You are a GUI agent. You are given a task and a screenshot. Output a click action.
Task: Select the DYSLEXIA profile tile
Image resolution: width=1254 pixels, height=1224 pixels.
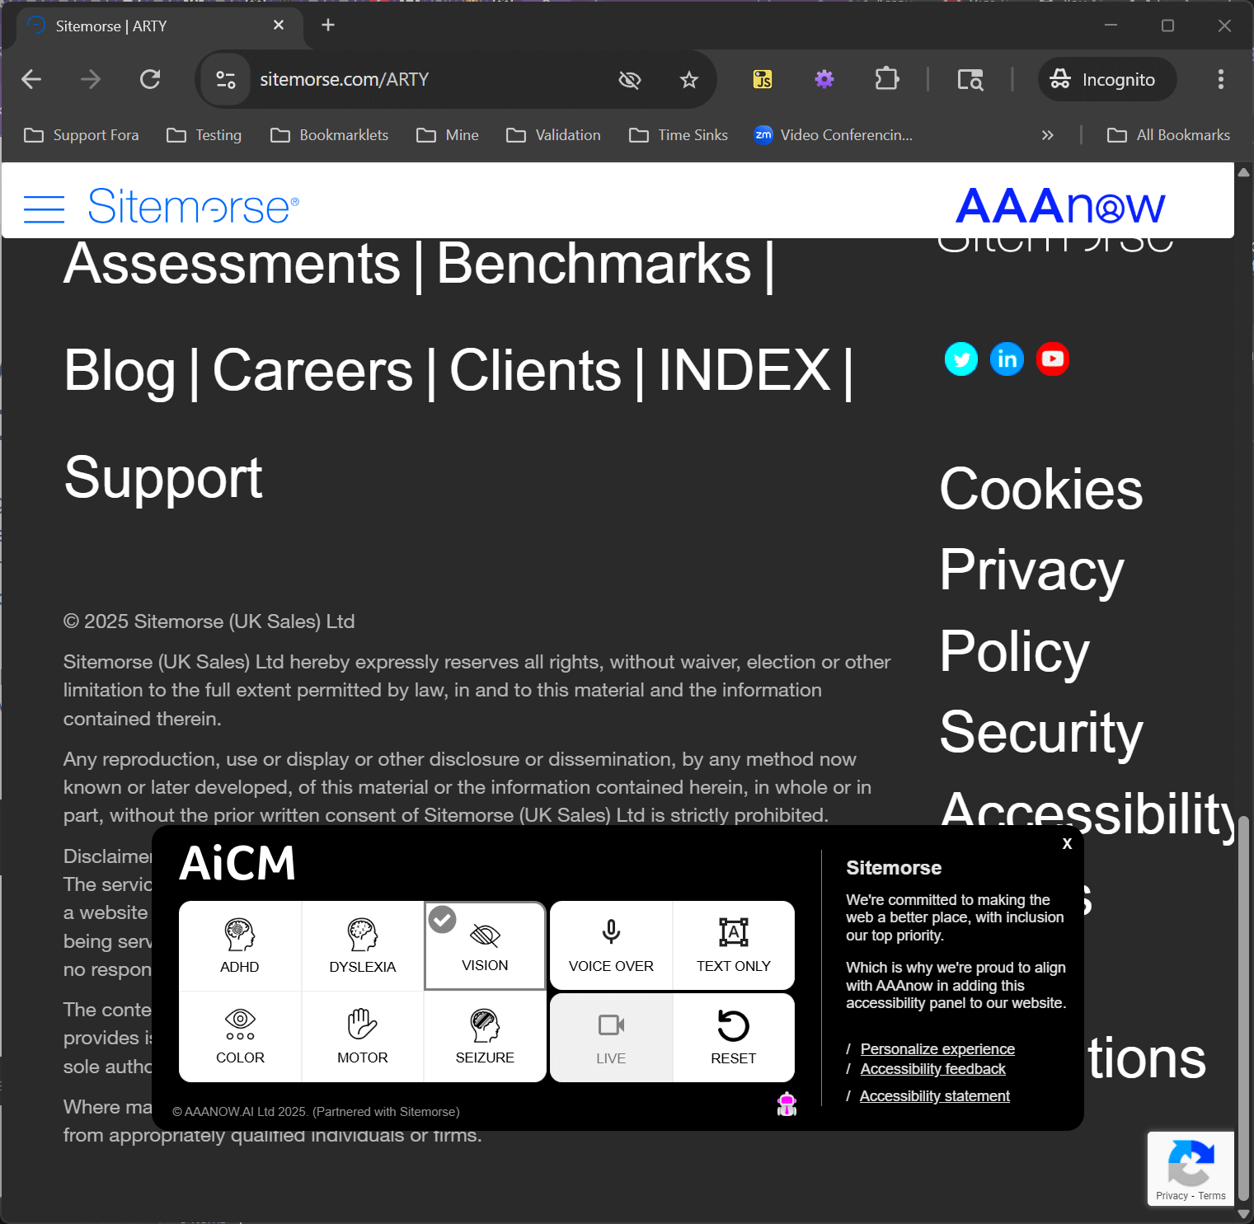363,946
